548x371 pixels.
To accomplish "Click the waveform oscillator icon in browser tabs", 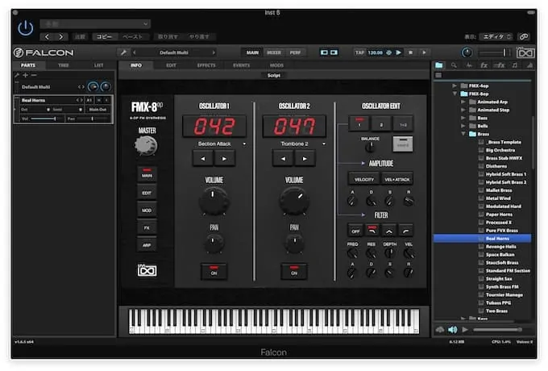I will click(469, 65).
